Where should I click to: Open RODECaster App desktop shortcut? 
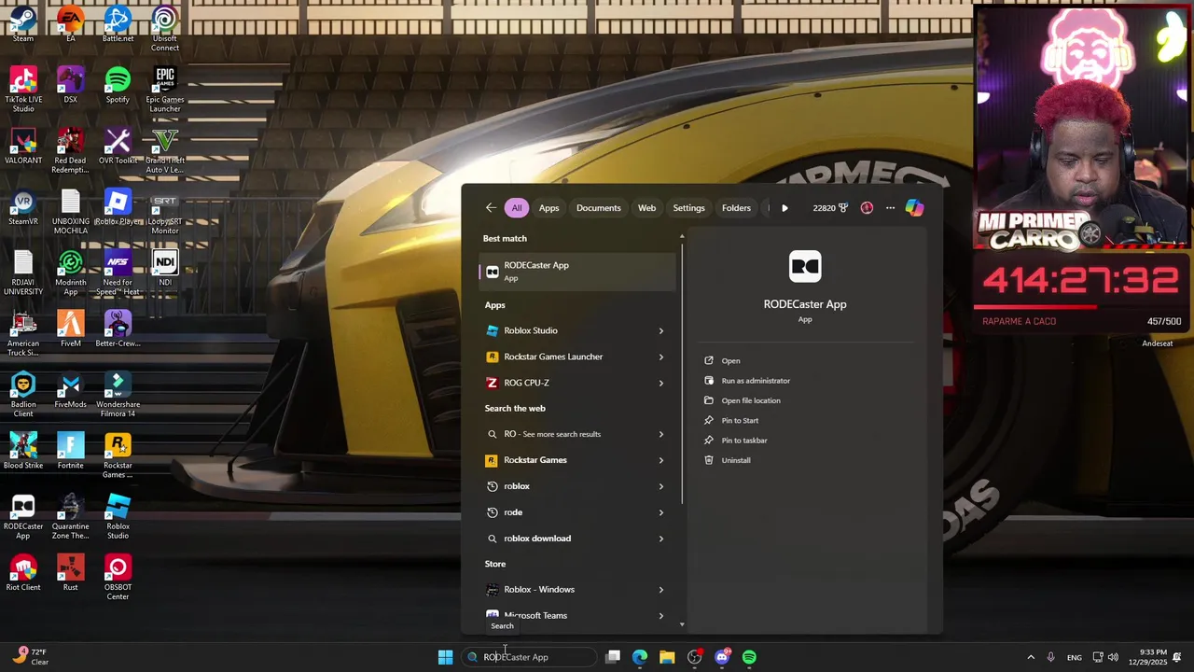(23, 517)
